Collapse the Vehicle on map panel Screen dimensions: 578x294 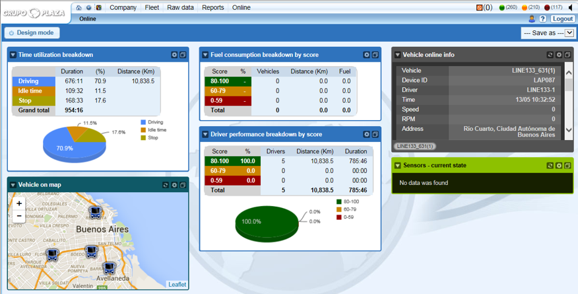(x=13, y=185)
